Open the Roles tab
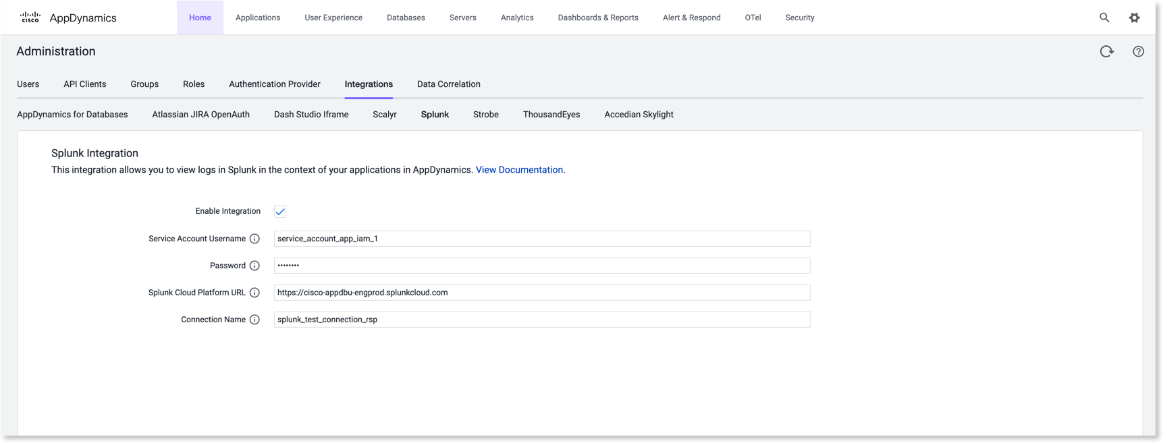 [x=194, y=84]
